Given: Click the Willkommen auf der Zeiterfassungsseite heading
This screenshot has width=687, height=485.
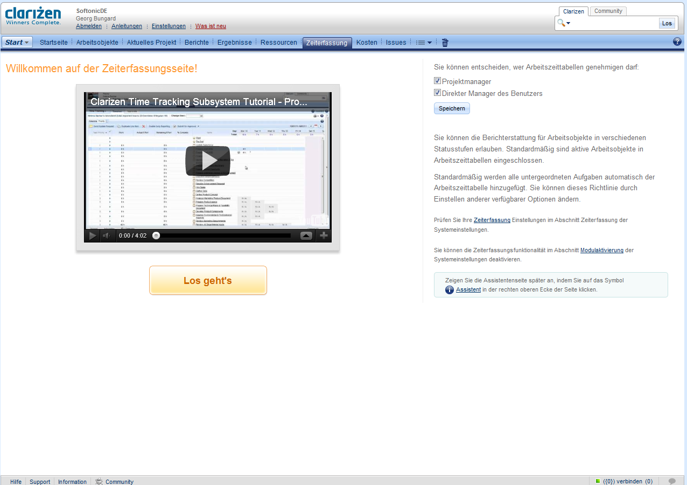Looking at the screenshot, I should click(x=101, y=68).
